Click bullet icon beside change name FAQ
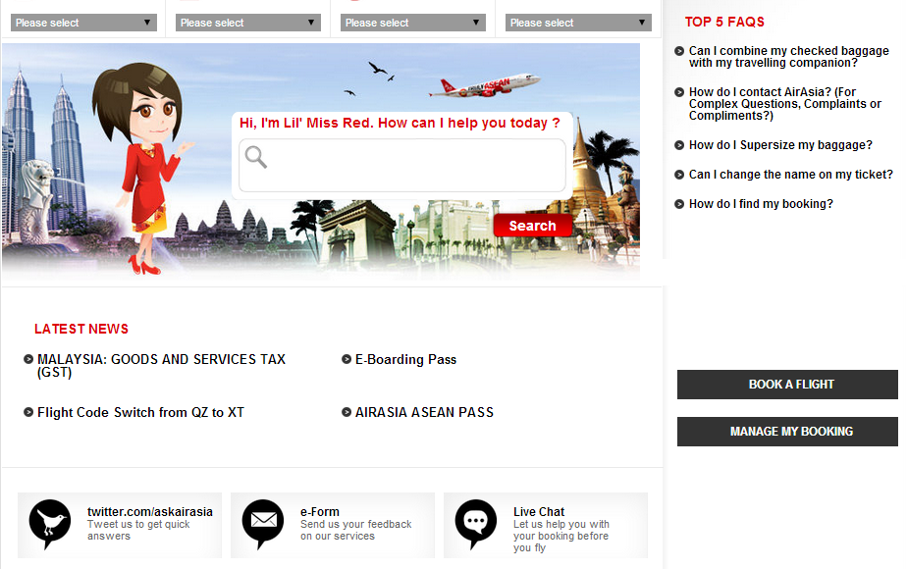The image size is (907, 569). [x=679, y=175]
